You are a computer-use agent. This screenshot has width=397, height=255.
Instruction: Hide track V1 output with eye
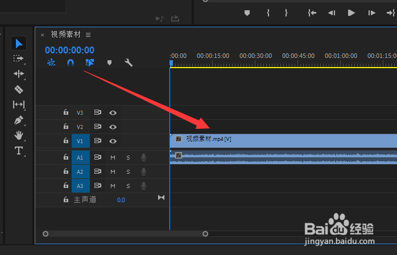pos(113,141)
